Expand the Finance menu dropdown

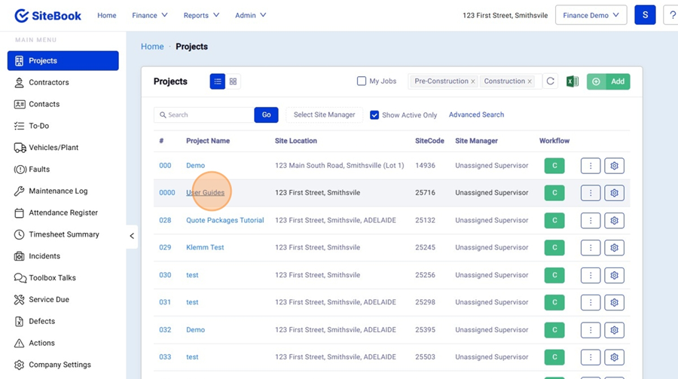click(x=149, y=15)
